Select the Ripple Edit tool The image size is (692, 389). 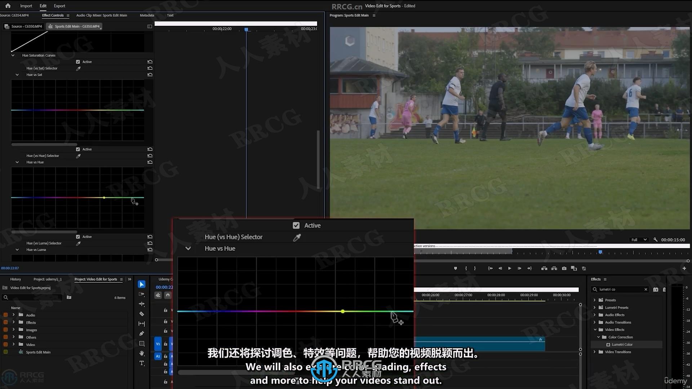pyautogui.click(x=142, y=304)
